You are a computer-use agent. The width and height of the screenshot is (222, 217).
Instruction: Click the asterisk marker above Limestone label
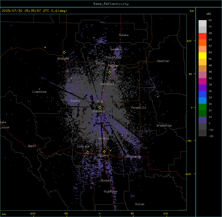pos(39,89)
